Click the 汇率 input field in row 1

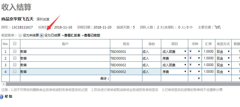click(208, 51)
